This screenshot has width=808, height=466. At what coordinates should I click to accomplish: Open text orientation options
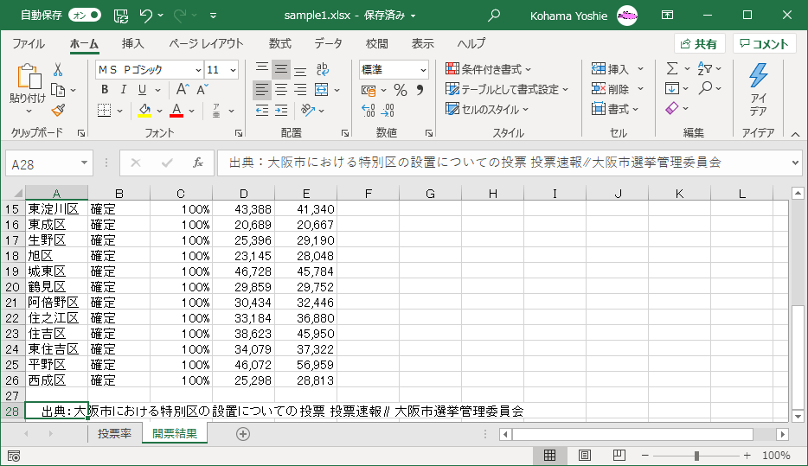click(x=308, y=110)
